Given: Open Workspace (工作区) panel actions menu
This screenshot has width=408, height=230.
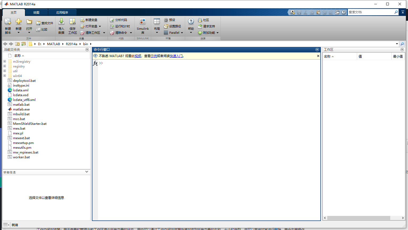Looking at the screenshot, I should [402, 50].
